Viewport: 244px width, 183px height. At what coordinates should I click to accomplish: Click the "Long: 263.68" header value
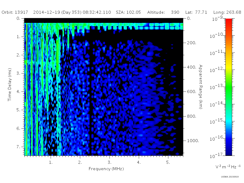(x=227, y=12)
